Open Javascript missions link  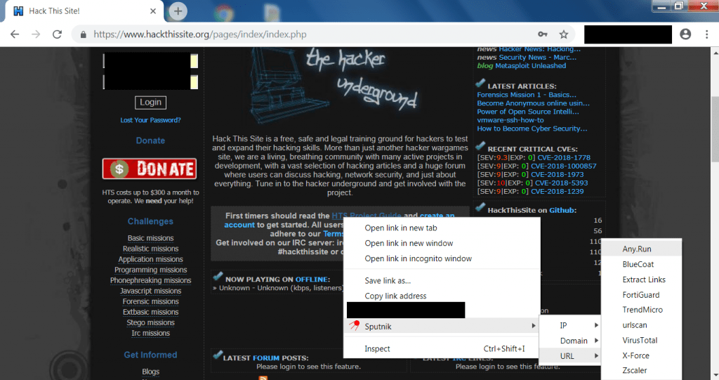click(150, 291)
